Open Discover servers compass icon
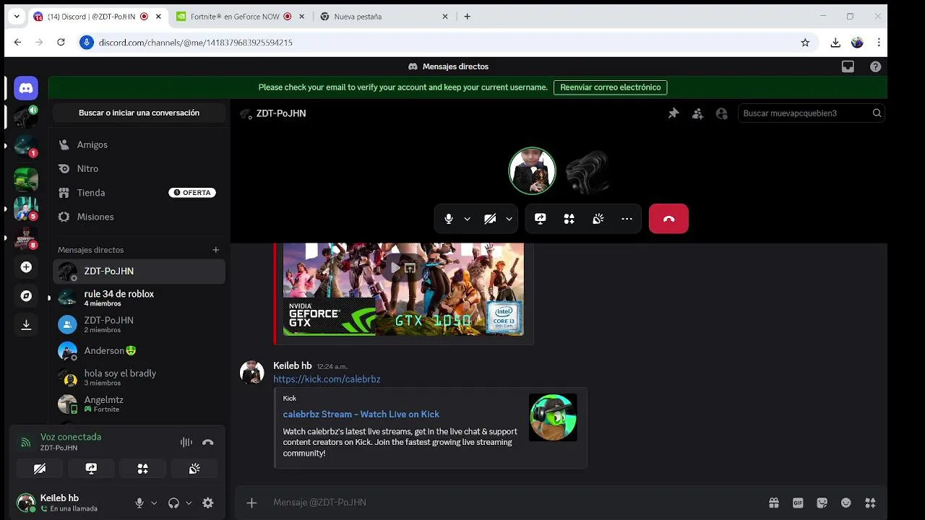Image resolution: width=925 pixels, height=520 pixels. coord(26,296)
